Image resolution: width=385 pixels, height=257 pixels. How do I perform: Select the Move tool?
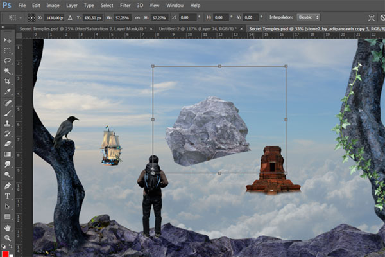click(x=8, y=40)
